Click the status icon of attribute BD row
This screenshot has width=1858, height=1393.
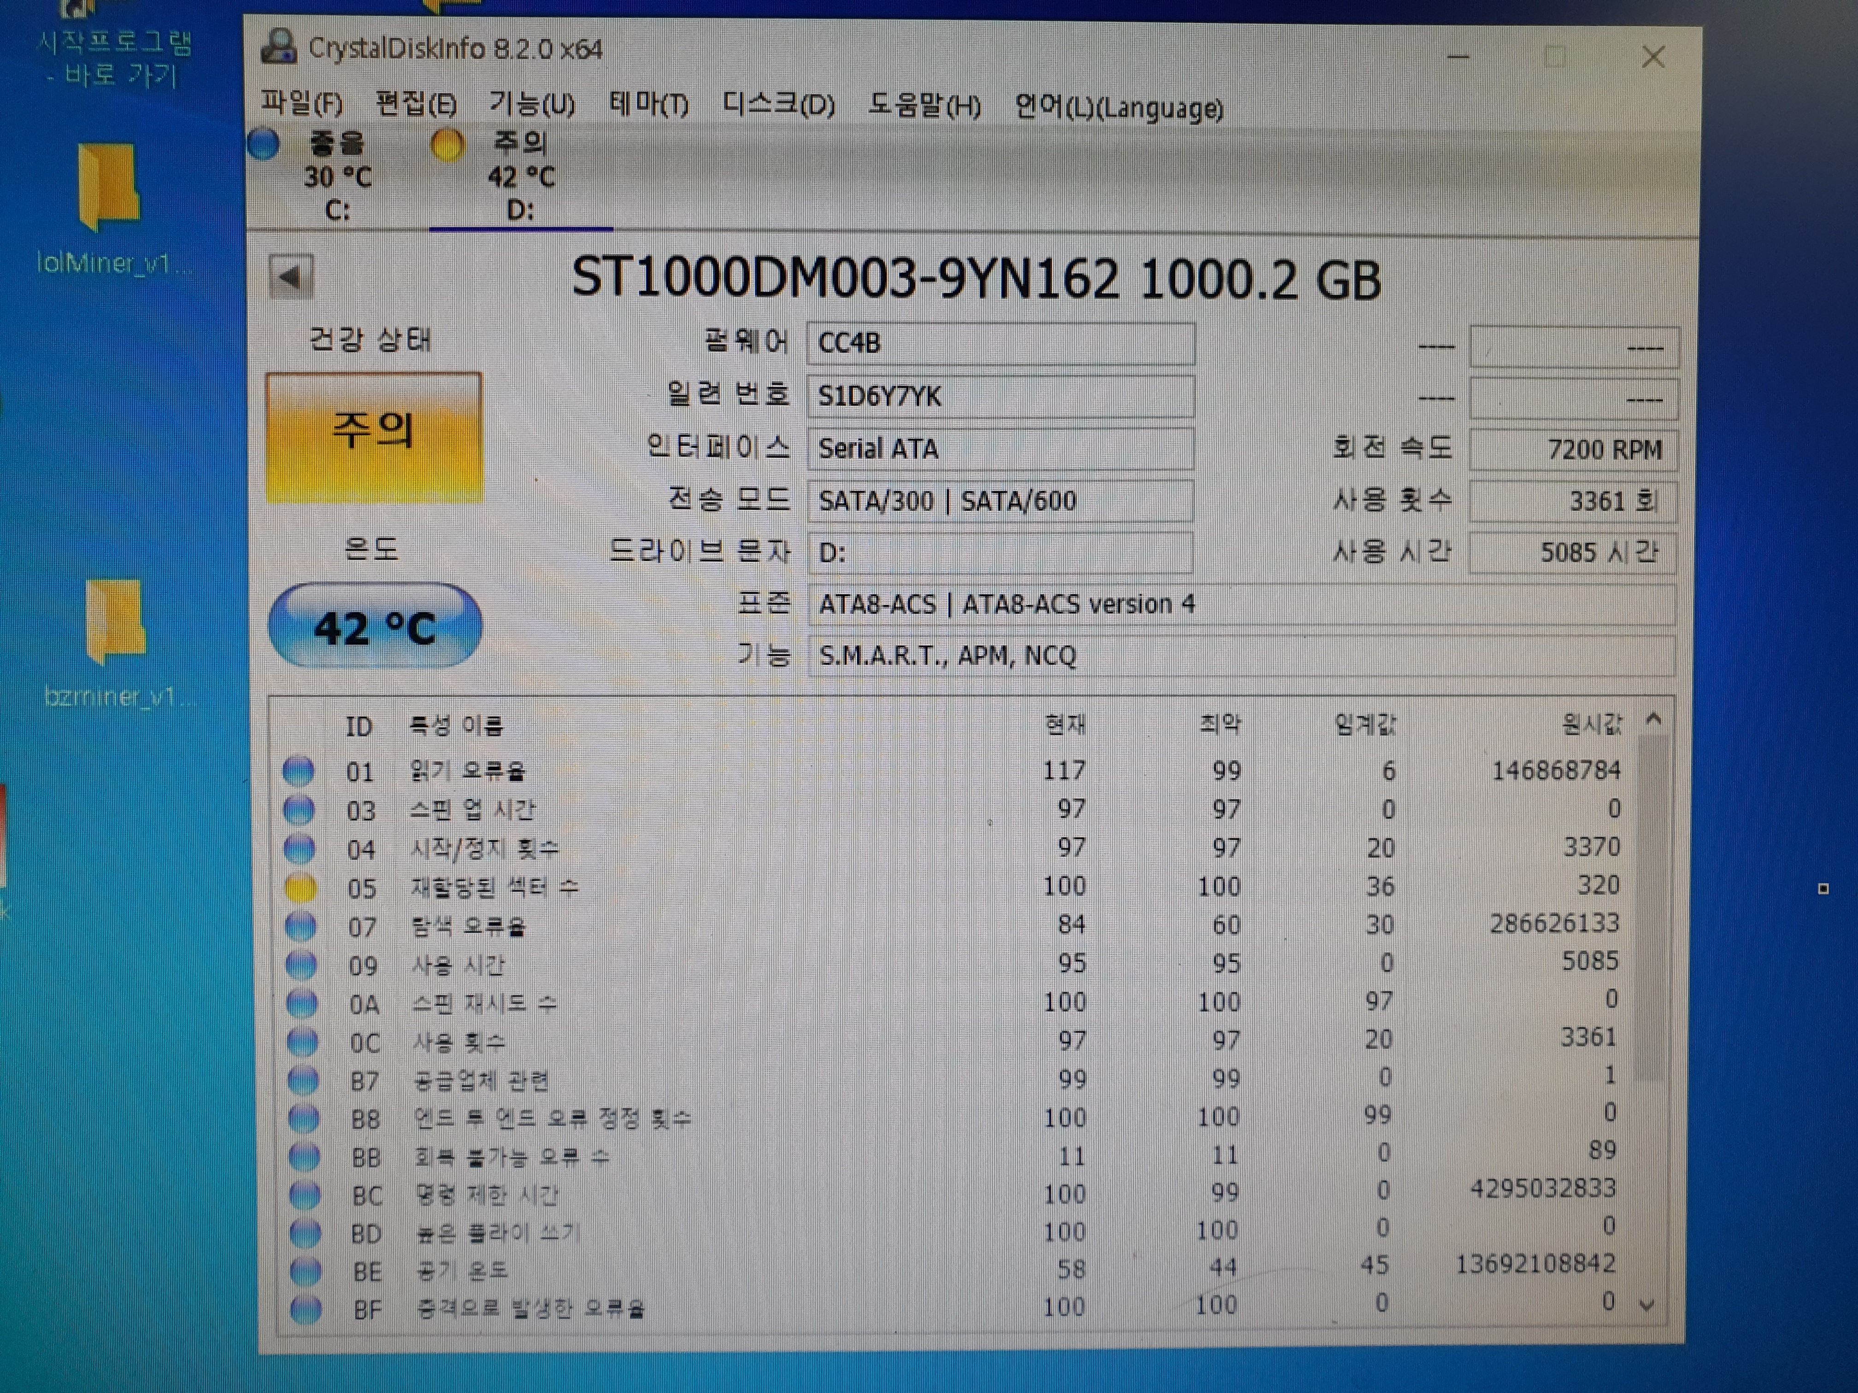tap(305, 1233)
